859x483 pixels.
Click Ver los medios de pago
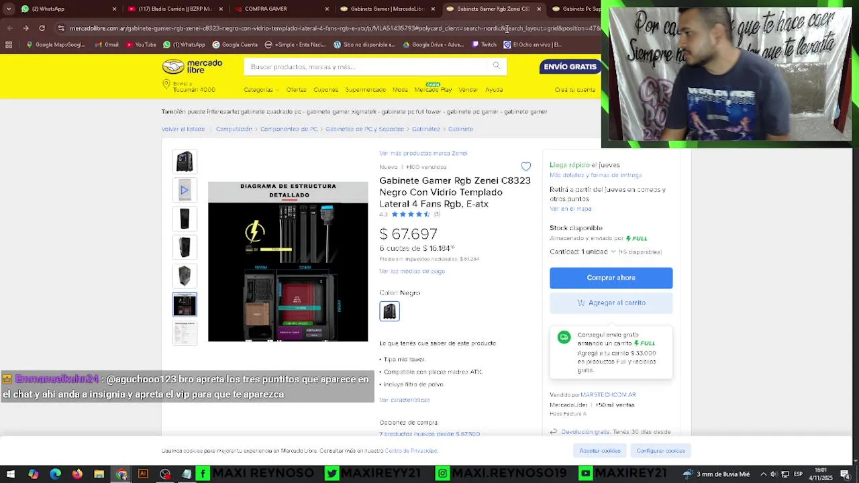[x=412, y=272]
